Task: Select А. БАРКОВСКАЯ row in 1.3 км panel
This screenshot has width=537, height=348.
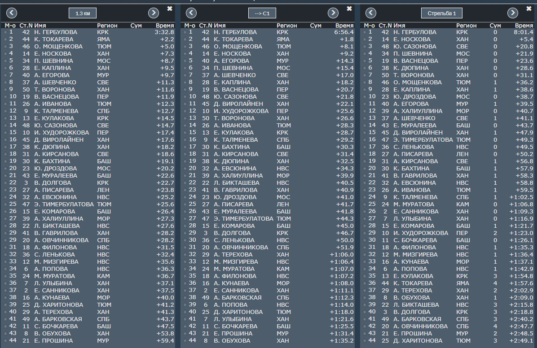Action: click(x=89, y=319)
